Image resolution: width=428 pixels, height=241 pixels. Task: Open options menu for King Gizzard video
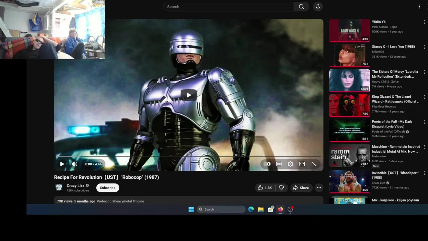coord(425,97)
